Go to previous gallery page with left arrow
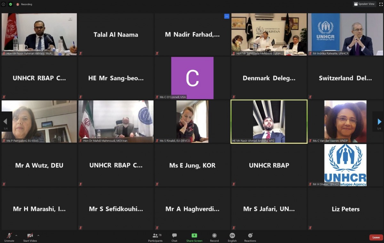Viewport: 384px width, 243px height. pyautogui.click(x=5, y=122)
